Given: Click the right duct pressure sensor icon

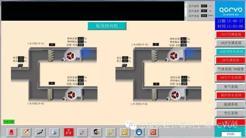Looking at the screenshot, I should (125, 66).
